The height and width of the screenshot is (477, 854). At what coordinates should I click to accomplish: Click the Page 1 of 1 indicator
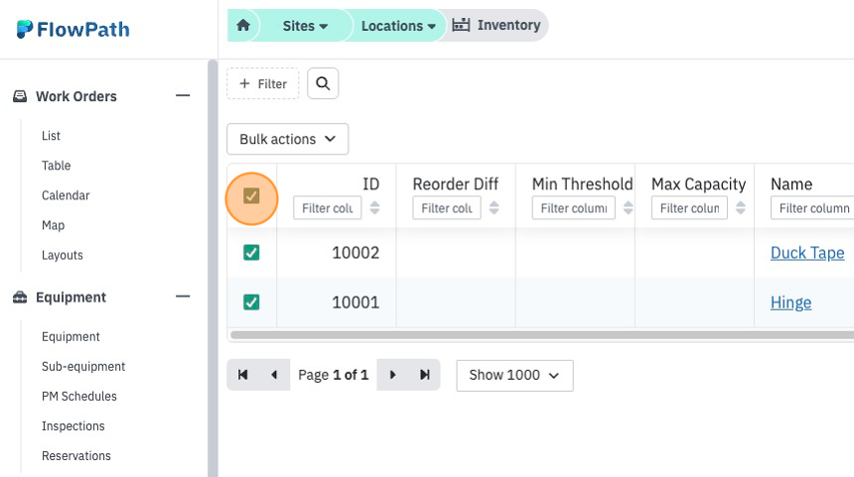click(334, 375)
